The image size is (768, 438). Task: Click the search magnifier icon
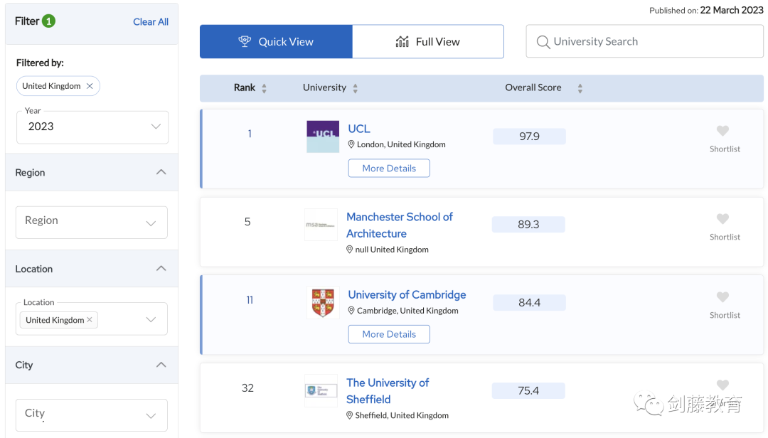(x=543, y=42)
